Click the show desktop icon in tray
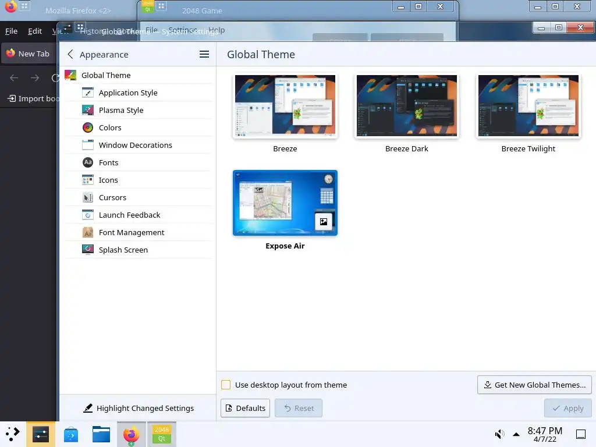596x447 pixels. tap(581, 434)
